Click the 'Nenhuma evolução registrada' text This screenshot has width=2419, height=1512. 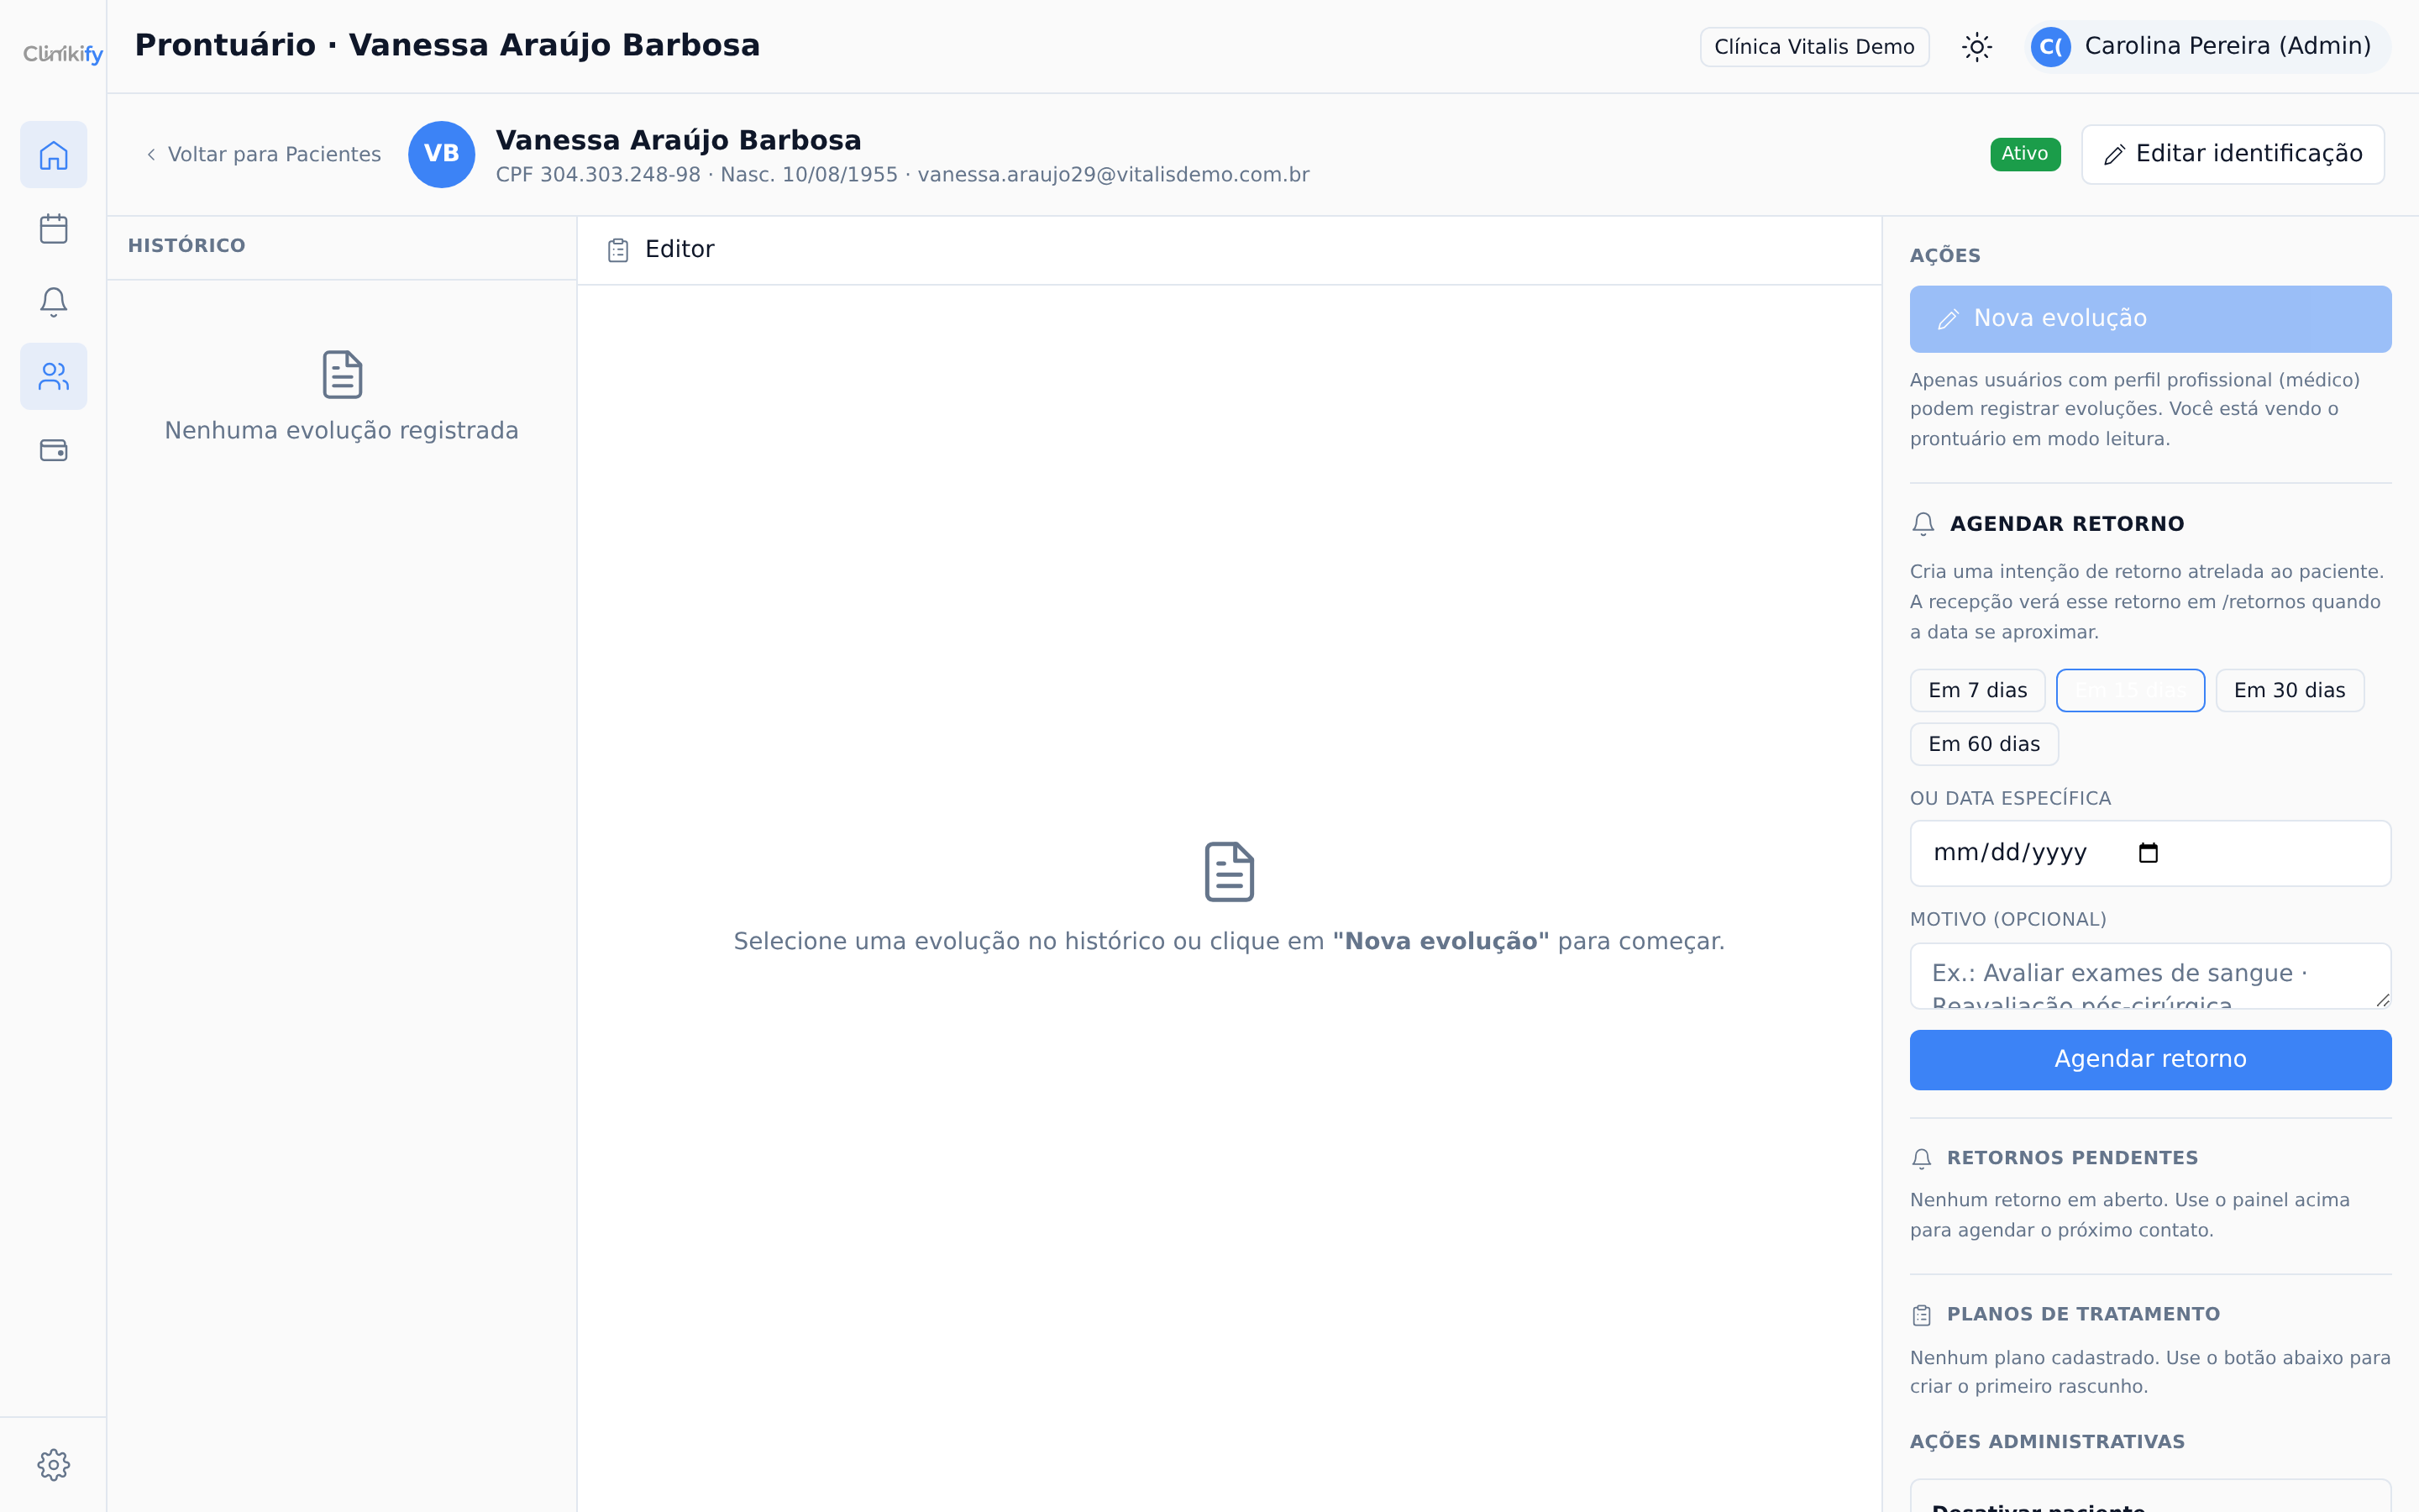[x=342, y=431]
